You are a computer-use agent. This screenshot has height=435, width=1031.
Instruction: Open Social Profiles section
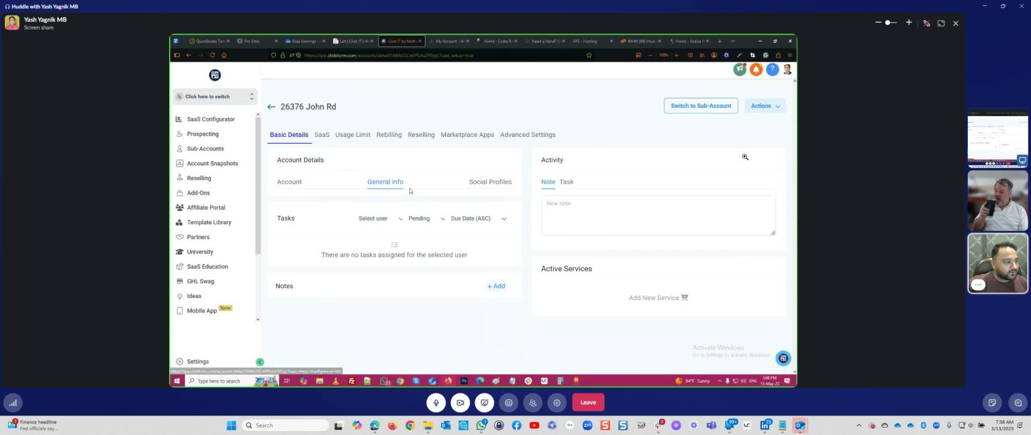click(x=490, y=182)
